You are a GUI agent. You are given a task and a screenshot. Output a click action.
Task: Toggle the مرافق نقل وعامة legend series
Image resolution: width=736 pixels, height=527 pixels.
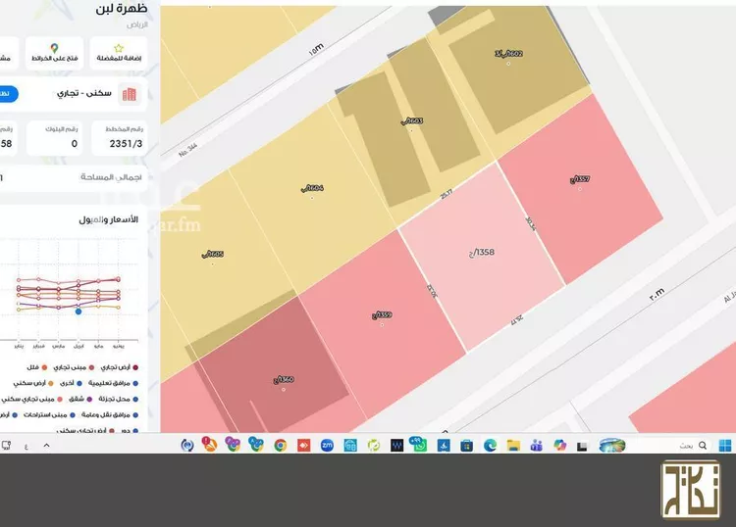tap(110, 415)
